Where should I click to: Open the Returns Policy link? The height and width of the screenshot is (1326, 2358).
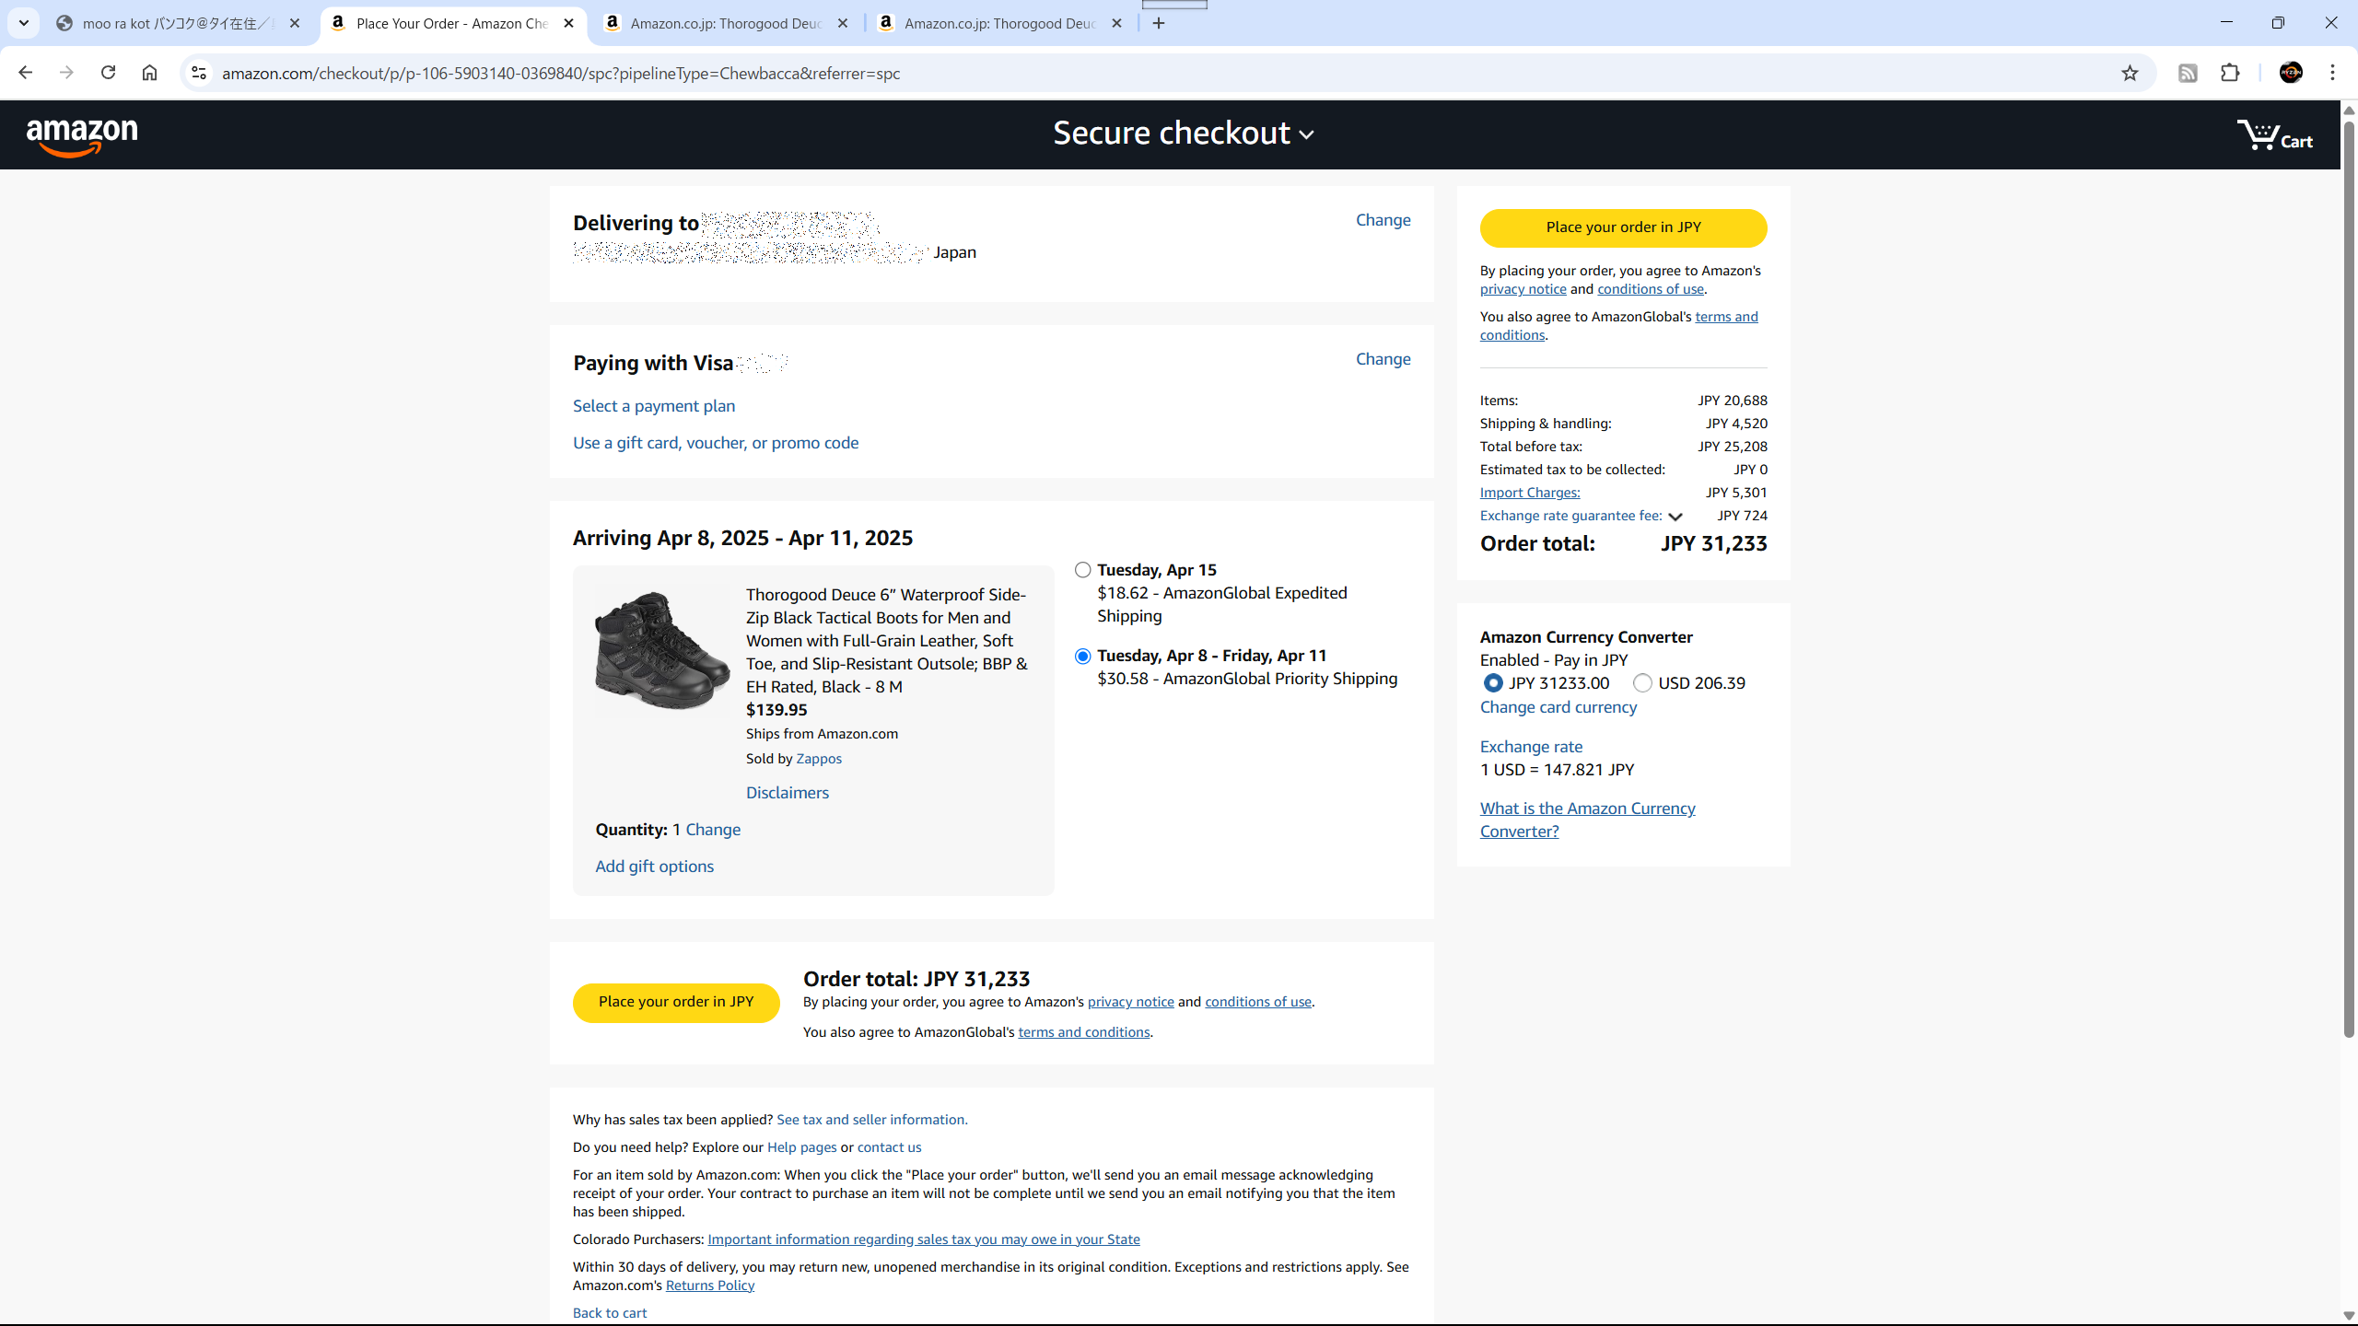[709, 1285]
